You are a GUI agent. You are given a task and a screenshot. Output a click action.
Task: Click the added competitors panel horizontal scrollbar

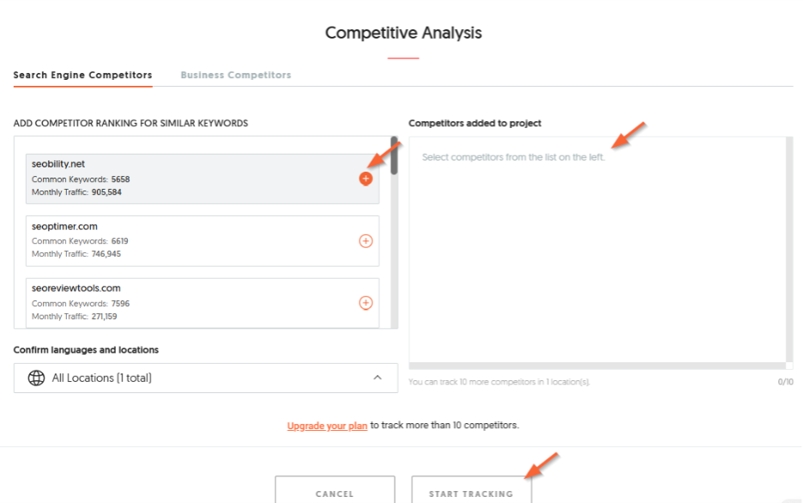[598, 366]
